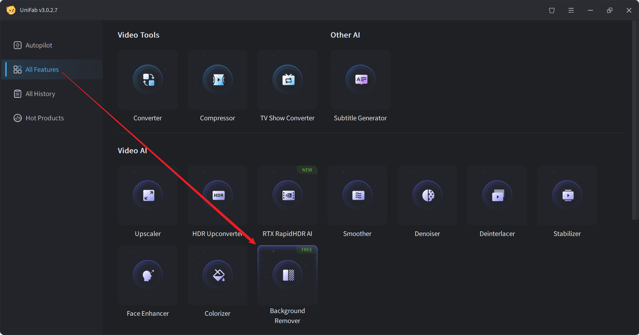This screenshot has width=639, height=335.
Task: Click the Converter label text
Action: 148,118
